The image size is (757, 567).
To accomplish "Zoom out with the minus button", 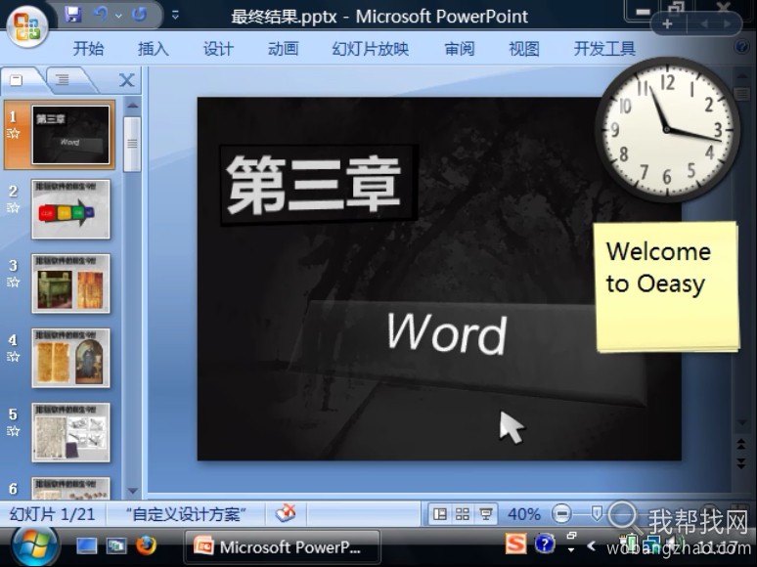I will coord(561,514).
